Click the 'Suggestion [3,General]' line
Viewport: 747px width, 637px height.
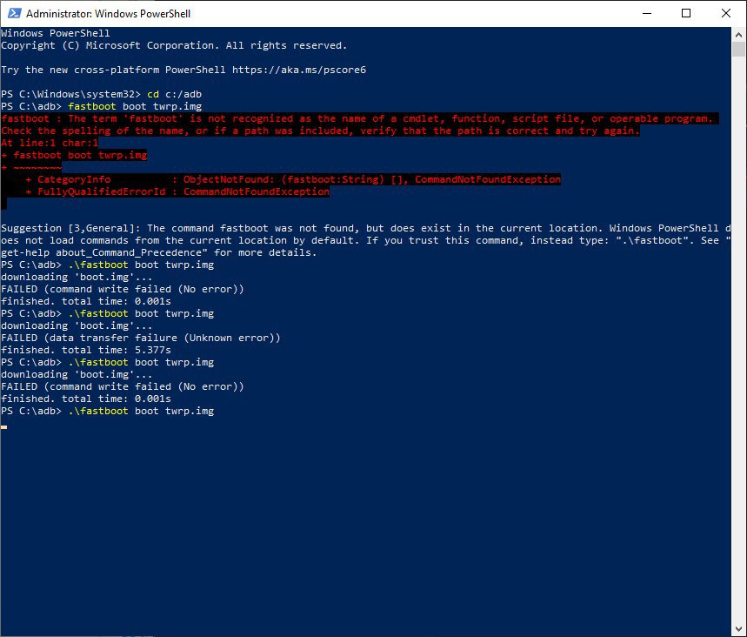366,228
